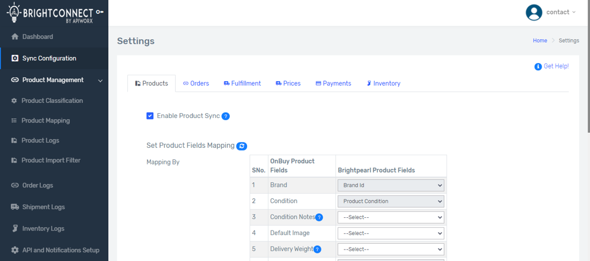Click the Sync Configuration gear icon

(14, 58)
